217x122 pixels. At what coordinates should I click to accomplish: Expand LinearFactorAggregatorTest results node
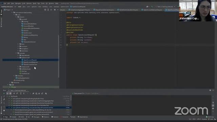[9, 101]
